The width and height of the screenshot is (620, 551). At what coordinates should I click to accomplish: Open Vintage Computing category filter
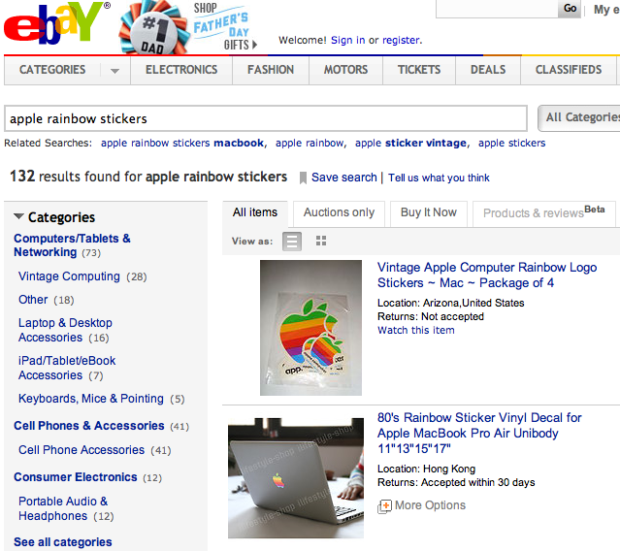pos(69,276)
